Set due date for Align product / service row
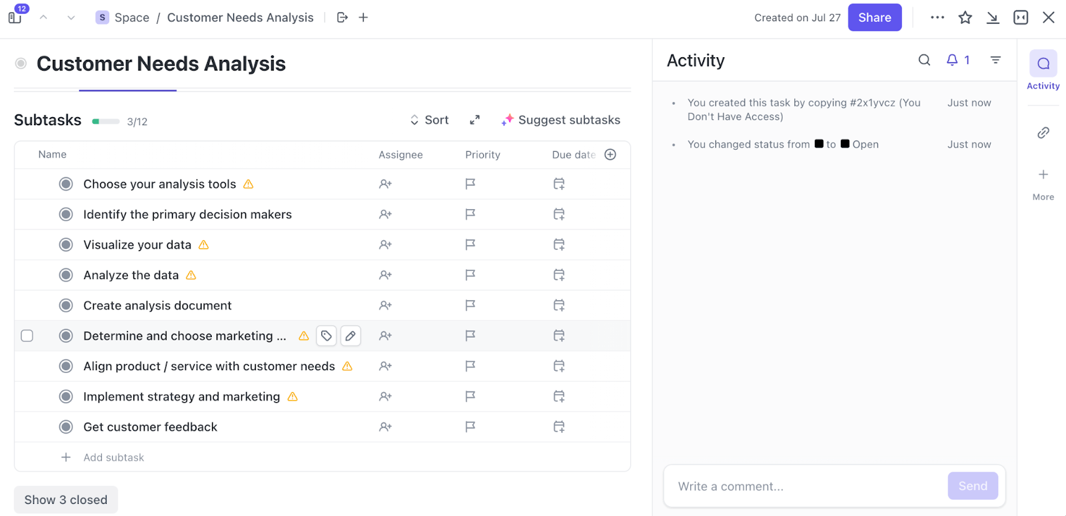Viewport: 1066px width, 516px height. point(559,366)
